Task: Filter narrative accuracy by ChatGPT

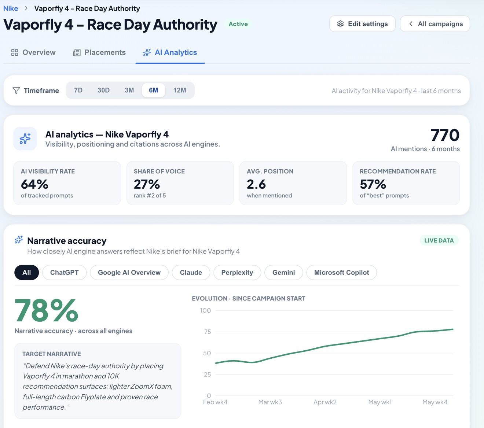Action: pos(64,272)
